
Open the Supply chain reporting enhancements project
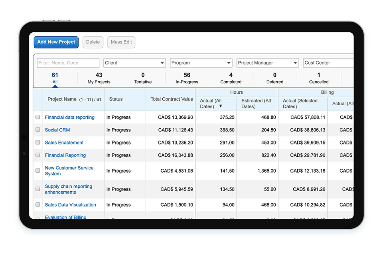tap(68, 189)
